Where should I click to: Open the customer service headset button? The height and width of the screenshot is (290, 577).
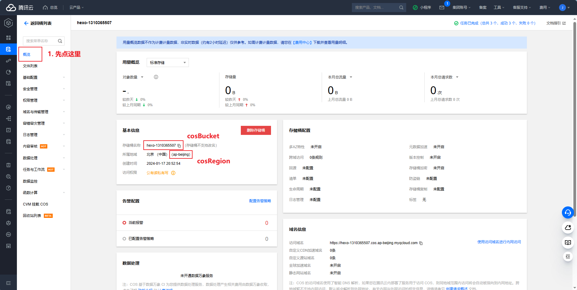point(568,212)
